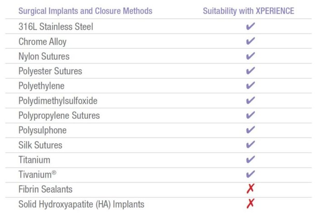The height and width of the screenshot is (215, 317).
Task: Click the checkmark beside Silk Sutures
Action: (250, 145)
